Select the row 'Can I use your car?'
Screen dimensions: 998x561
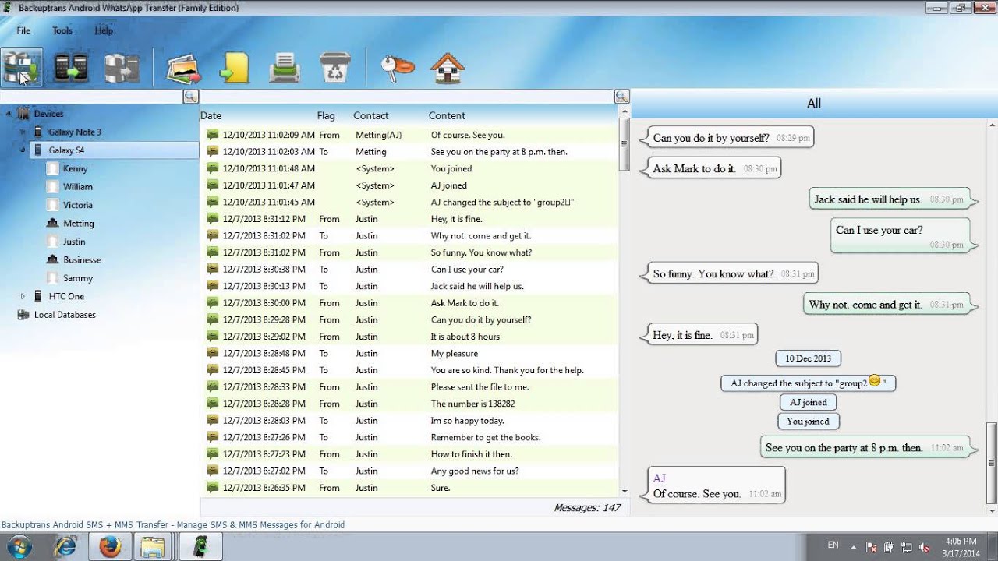pyautogui.click(x=409, y=270)
